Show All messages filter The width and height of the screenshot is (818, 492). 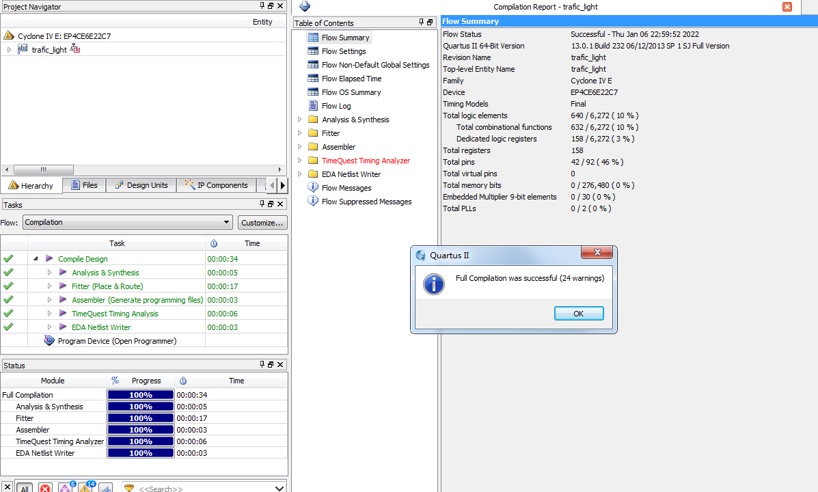click(25, 488)
